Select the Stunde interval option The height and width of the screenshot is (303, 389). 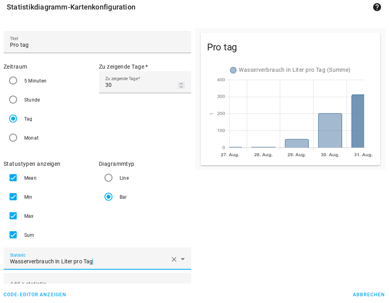(13, 100)
